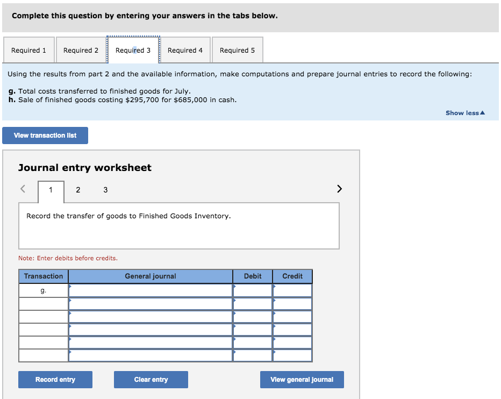This screenshot has width=501, height=399.
Task: Open the Required 4 tab
Action: click(x=185, y=49)
